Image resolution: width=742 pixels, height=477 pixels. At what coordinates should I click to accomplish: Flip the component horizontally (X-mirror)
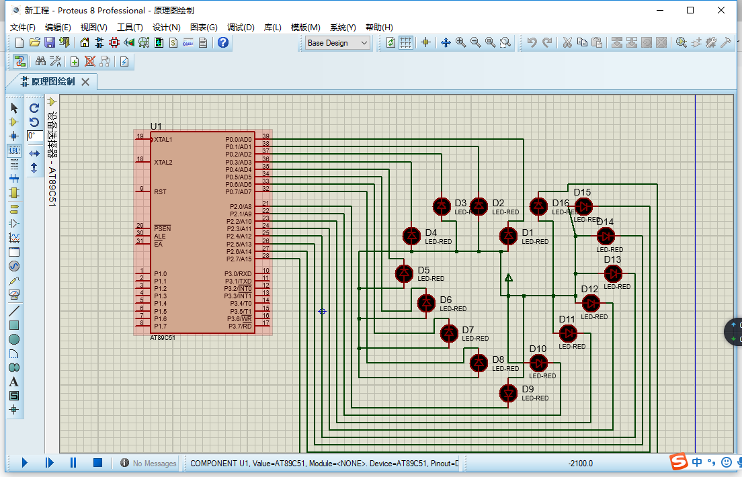(x=34, y=153)
